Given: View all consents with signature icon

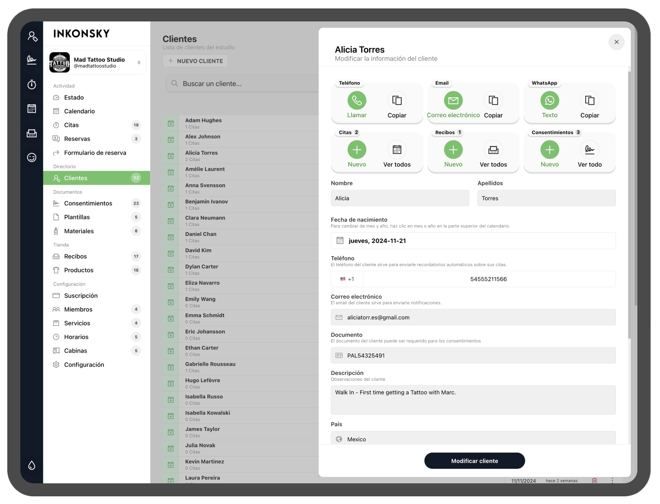Looking at the screenshot, I should coord(589,150).
